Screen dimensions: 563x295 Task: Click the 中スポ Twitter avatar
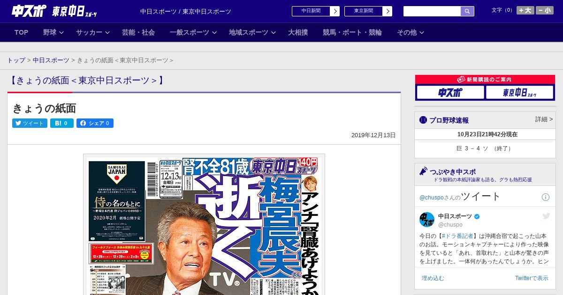(427, 220)
